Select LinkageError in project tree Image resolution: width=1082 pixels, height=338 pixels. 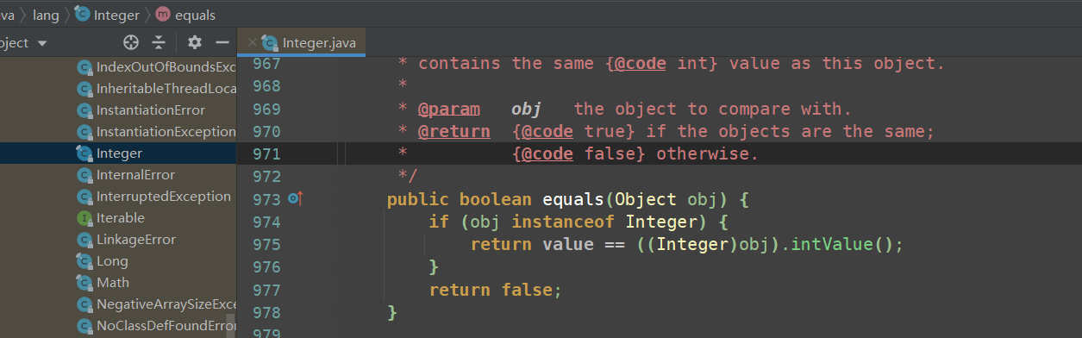(136, 240)
